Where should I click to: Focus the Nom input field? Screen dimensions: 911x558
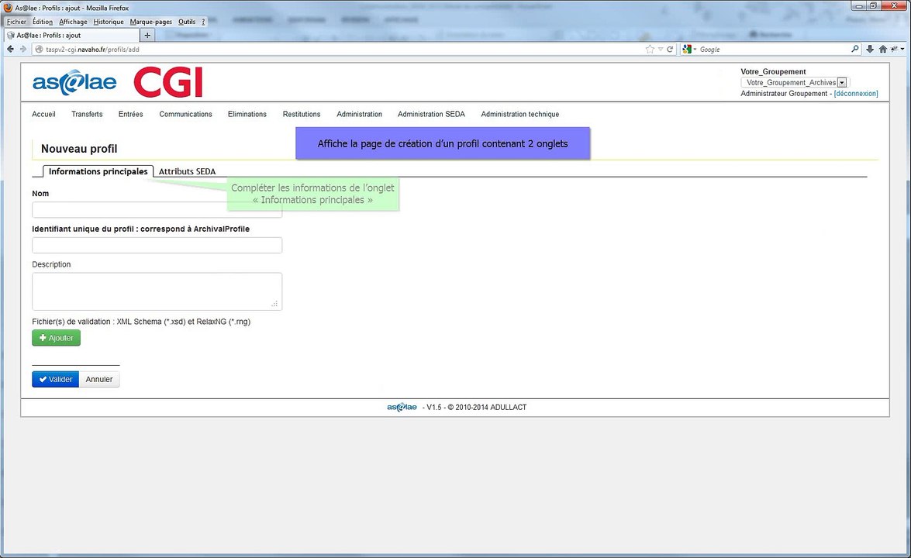click(x=157, y=209)
